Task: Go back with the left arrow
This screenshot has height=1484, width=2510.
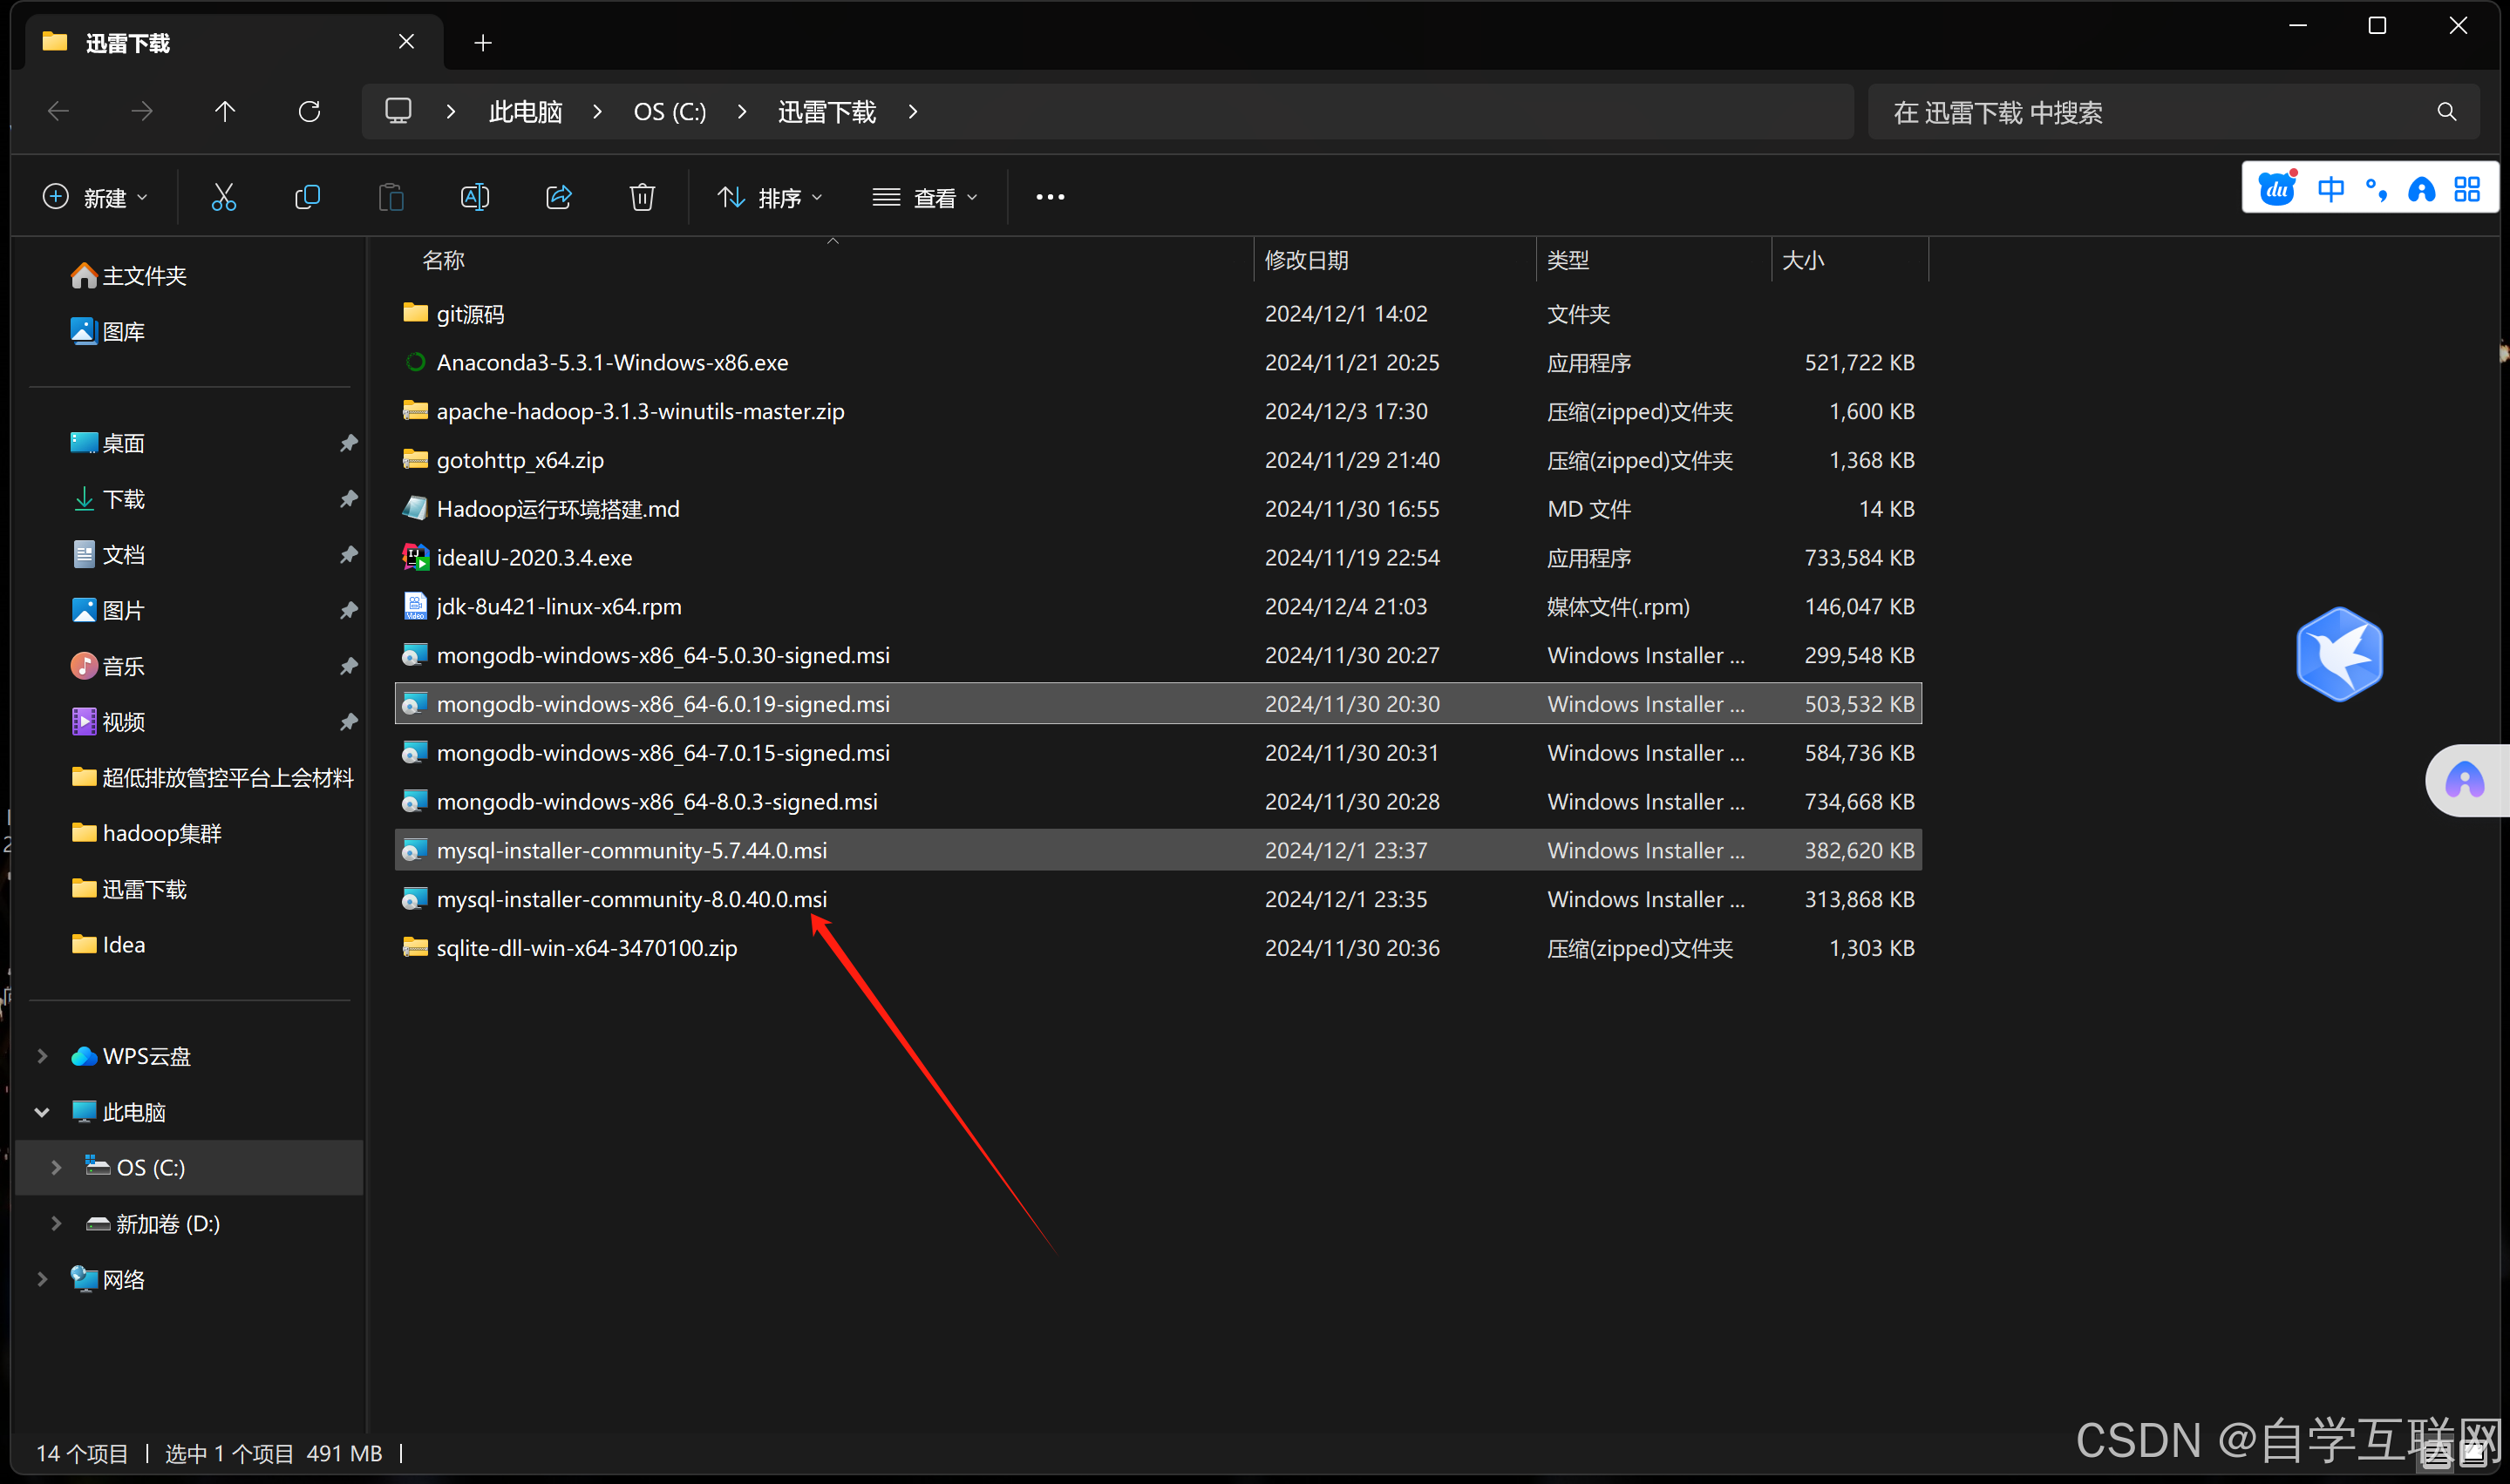Action: (x=59, y=111)
